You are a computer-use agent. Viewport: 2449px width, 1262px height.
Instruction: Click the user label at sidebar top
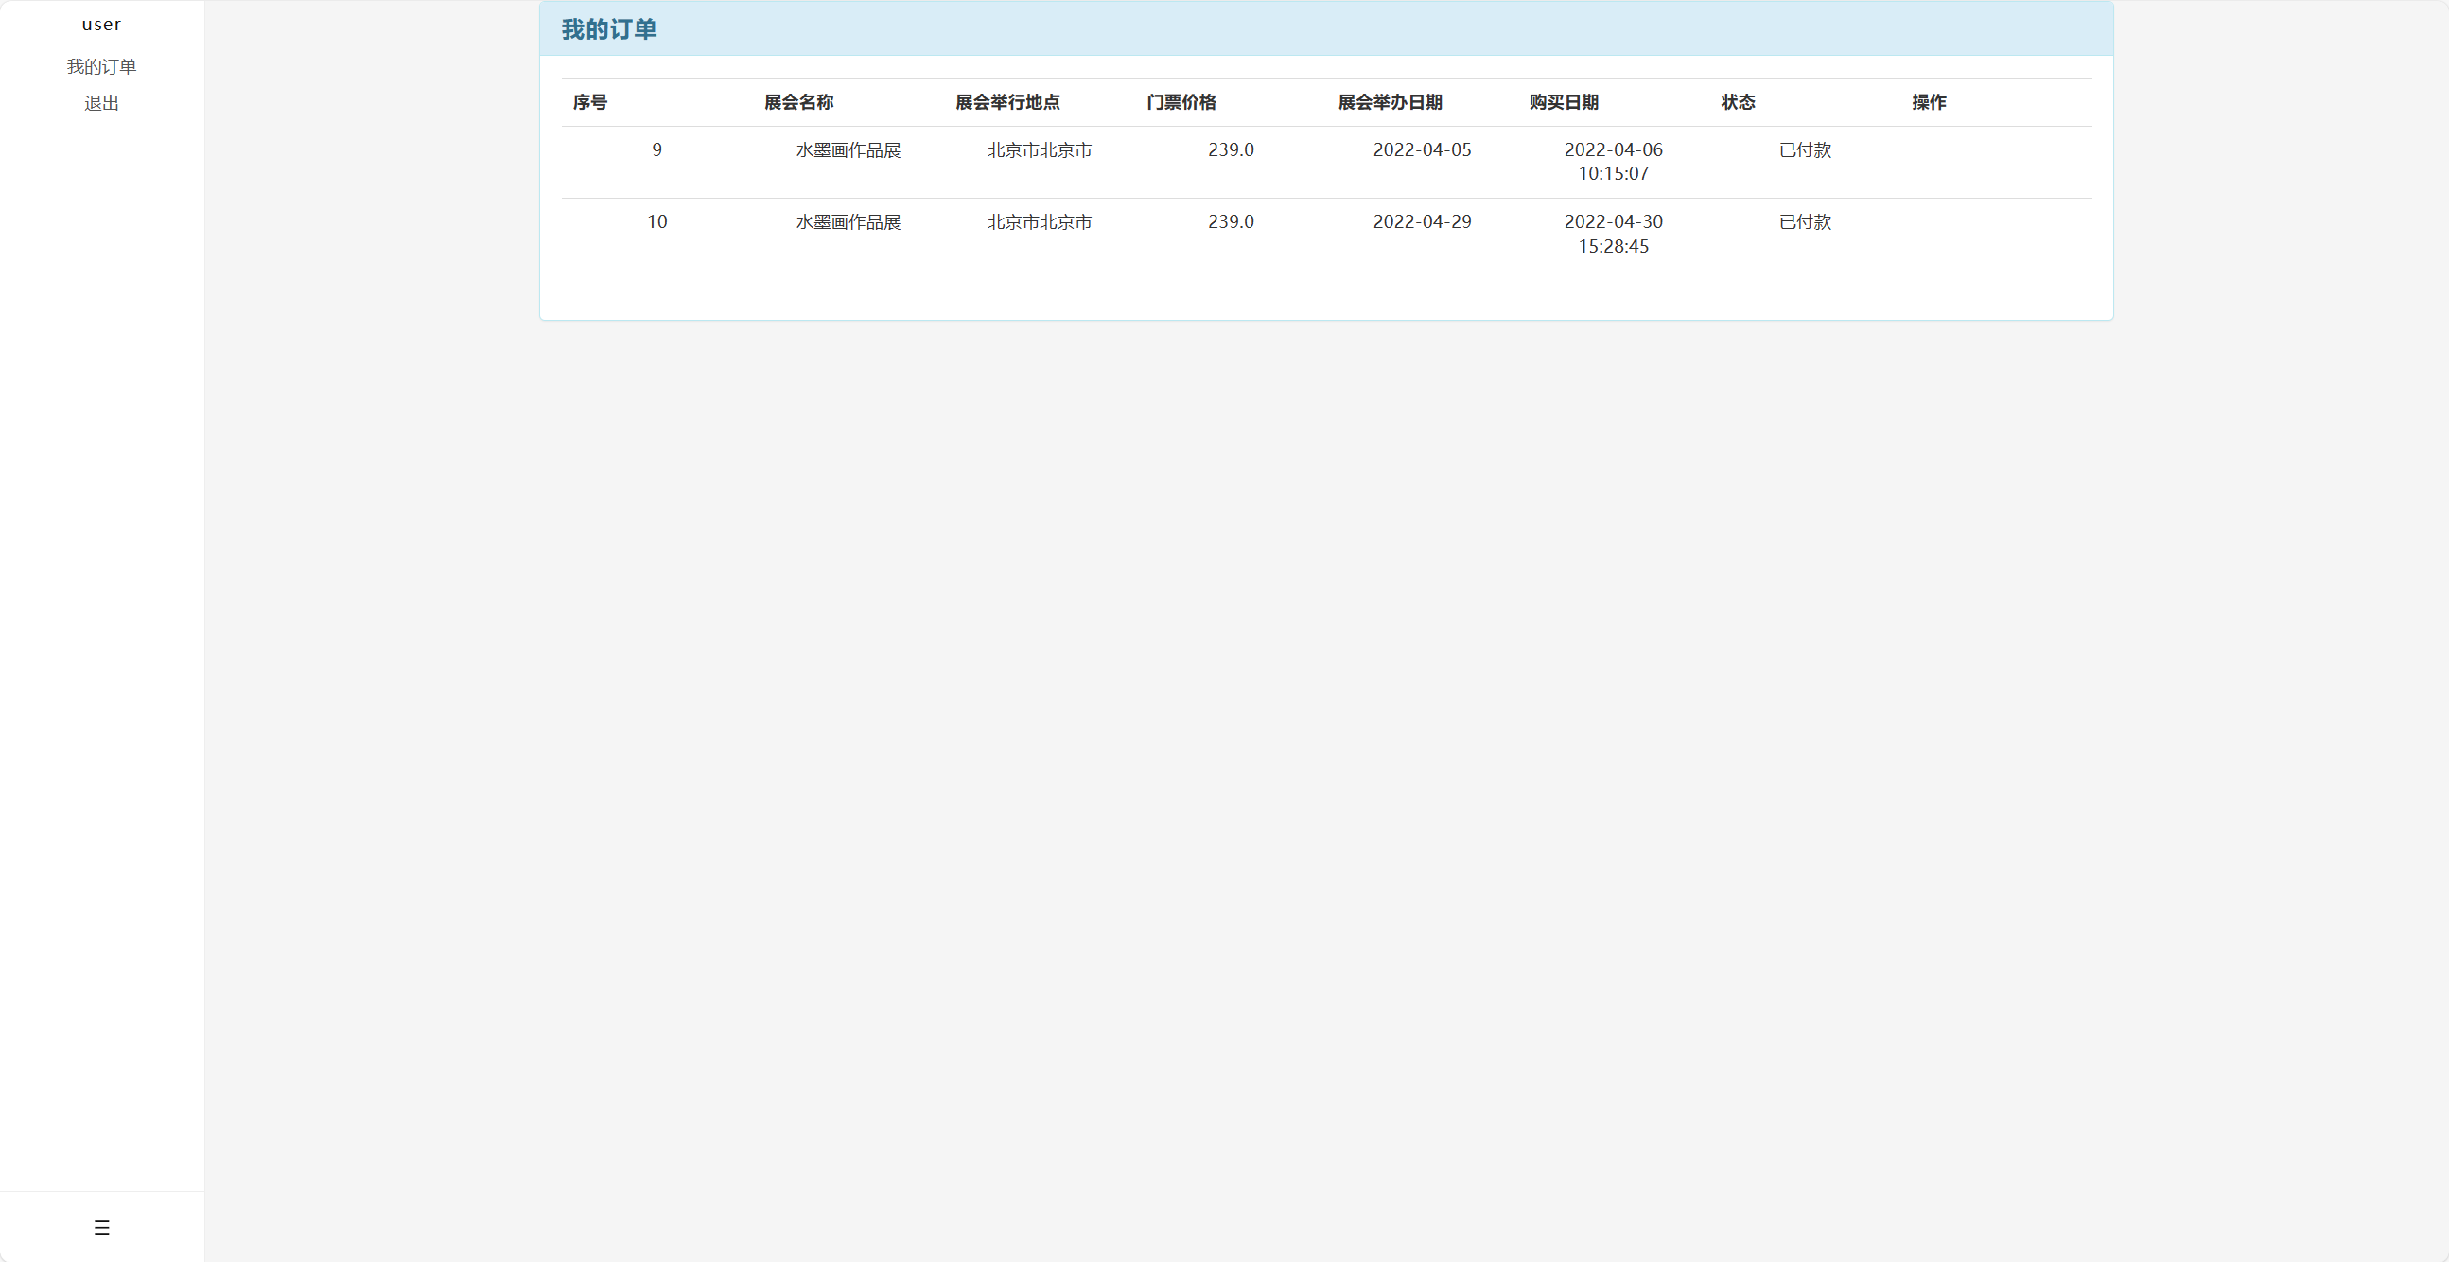(102, 24)
